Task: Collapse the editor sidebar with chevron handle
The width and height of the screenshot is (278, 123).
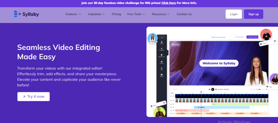Action: (168, 53)
